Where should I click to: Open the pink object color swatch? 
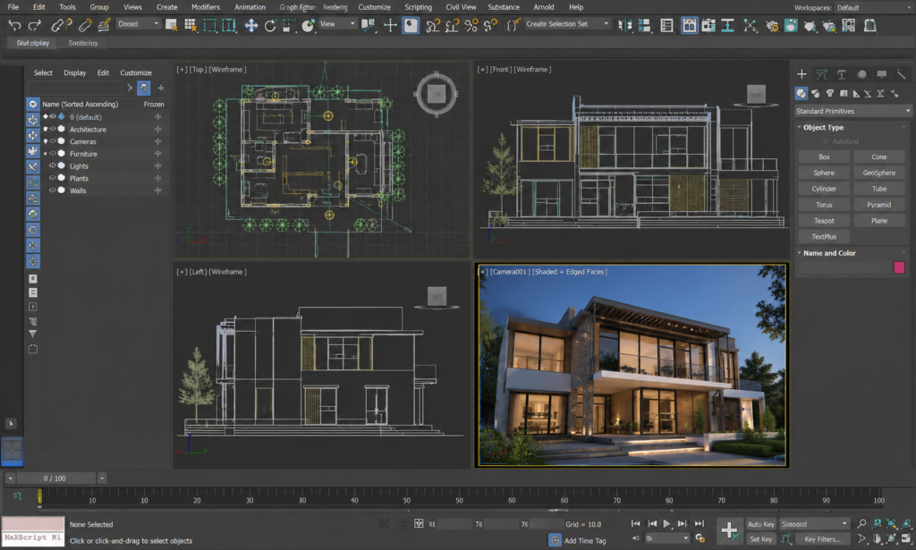tap(899, 267)
